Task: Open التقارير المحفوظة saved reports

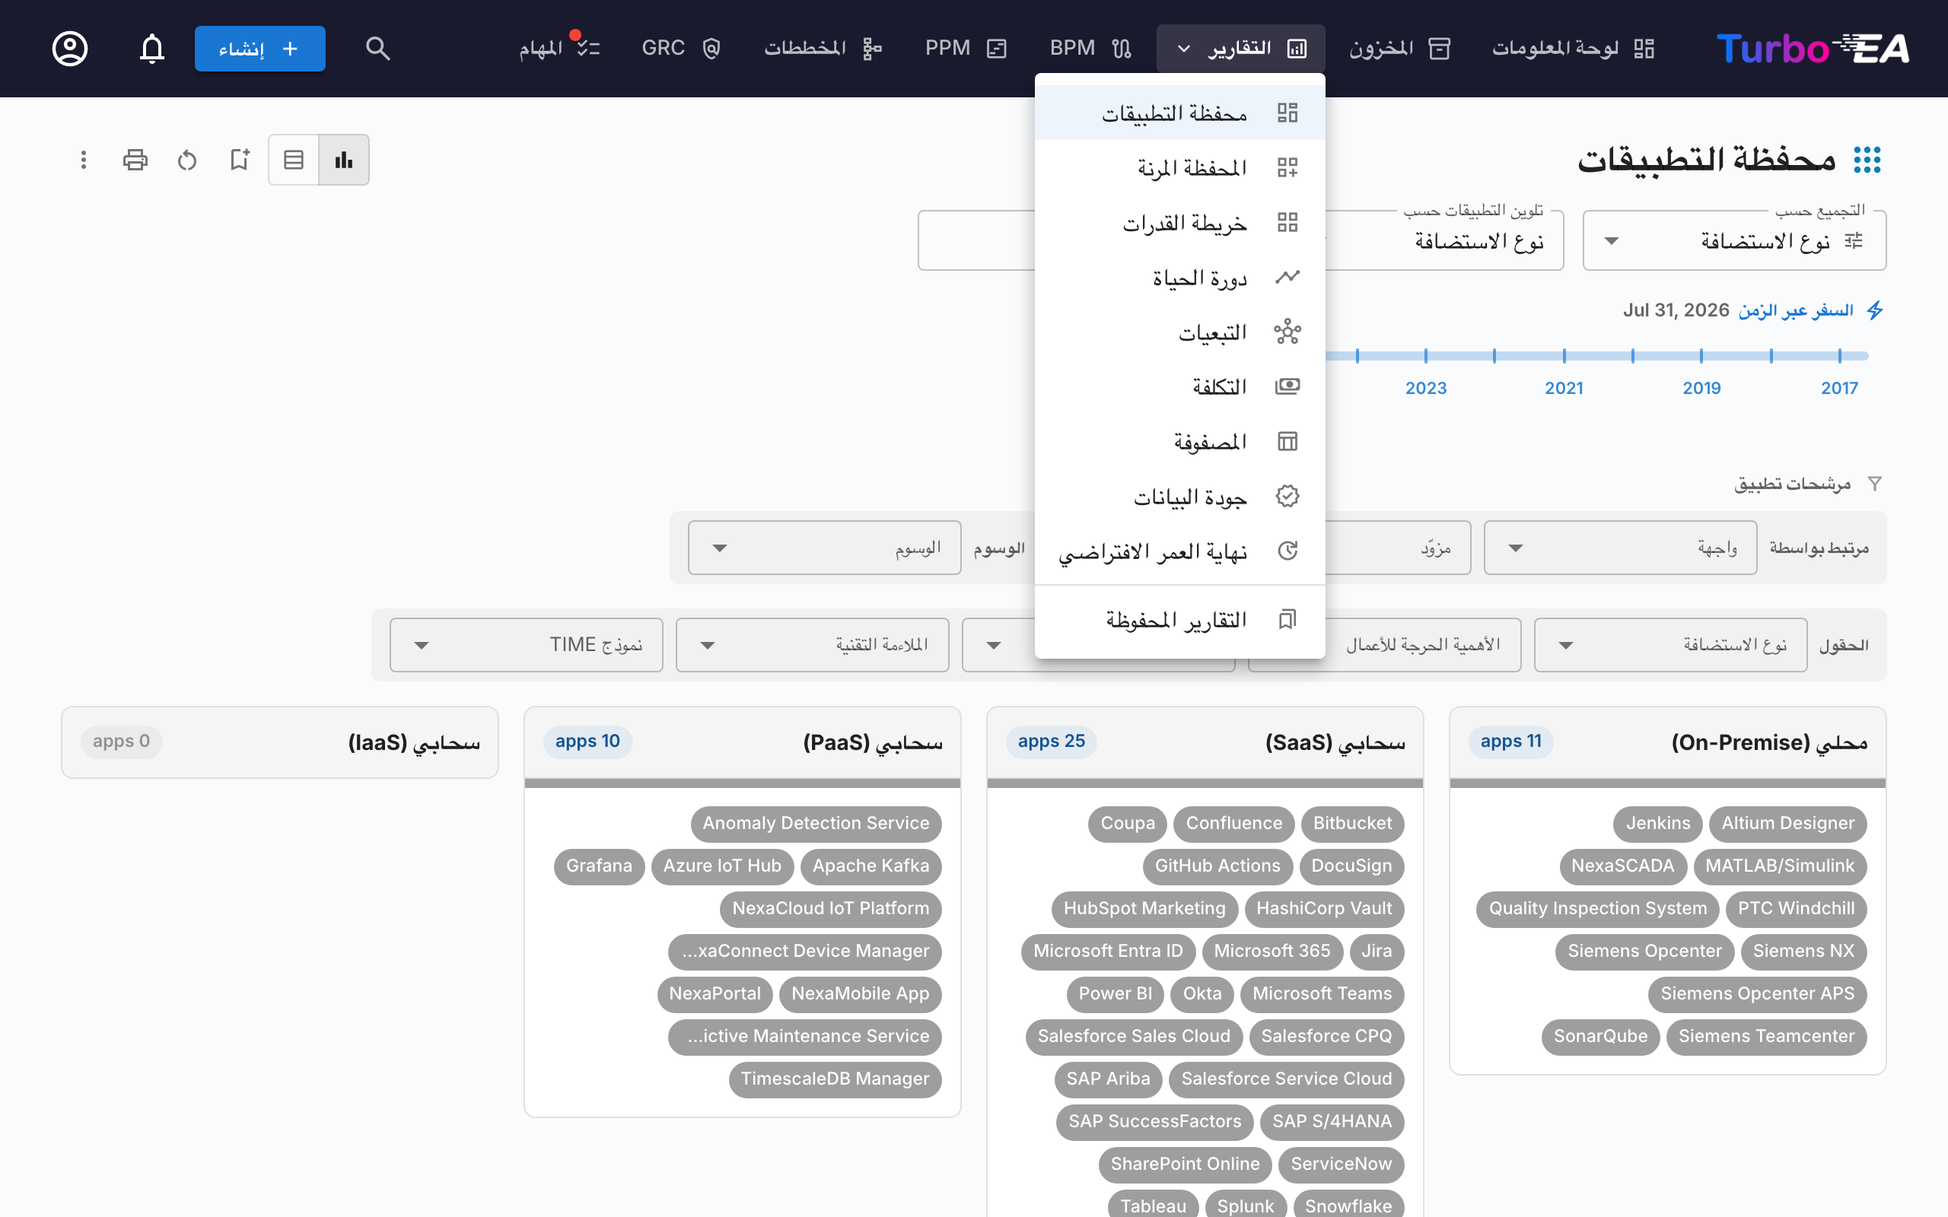Action: [1179, 619]
